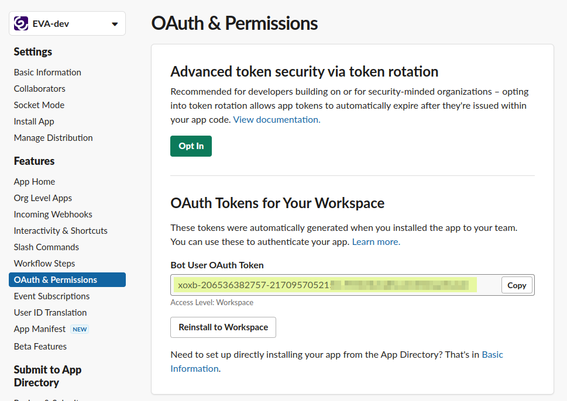Open the View documentation link
The height and width of the screenshot is (401, 567).
(277, 120)
